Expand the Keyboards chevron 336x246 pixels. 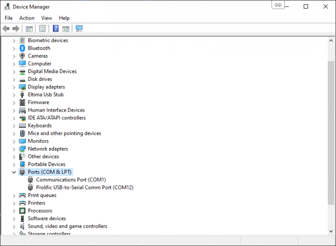pyautogui.click(x=14, y=126)
